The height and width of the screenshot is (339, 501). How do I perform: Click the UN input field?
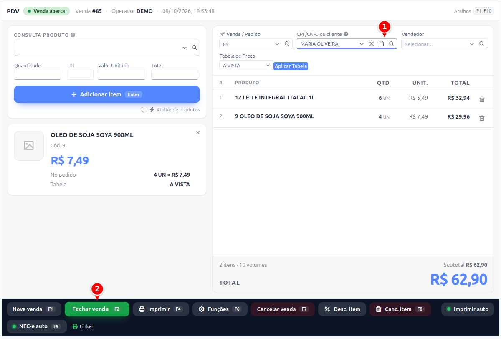click(80, 75)
